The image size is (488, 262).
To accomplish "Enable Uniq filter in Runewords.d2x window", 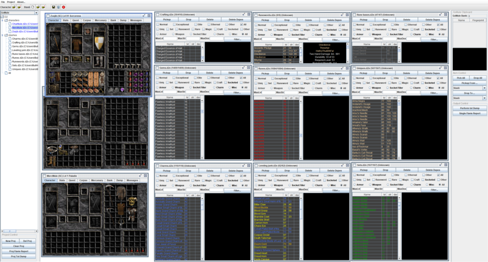I will point(256,30).
